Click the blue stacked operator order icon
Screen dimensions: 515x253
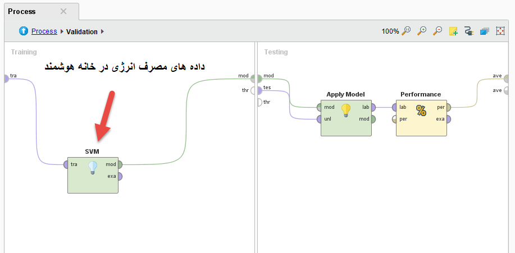484,31
